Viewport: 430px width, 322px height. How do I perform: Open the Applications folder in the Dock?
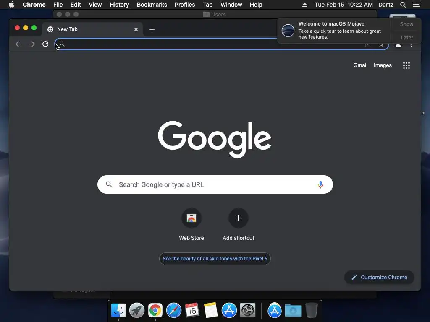[x=275, y=310]
